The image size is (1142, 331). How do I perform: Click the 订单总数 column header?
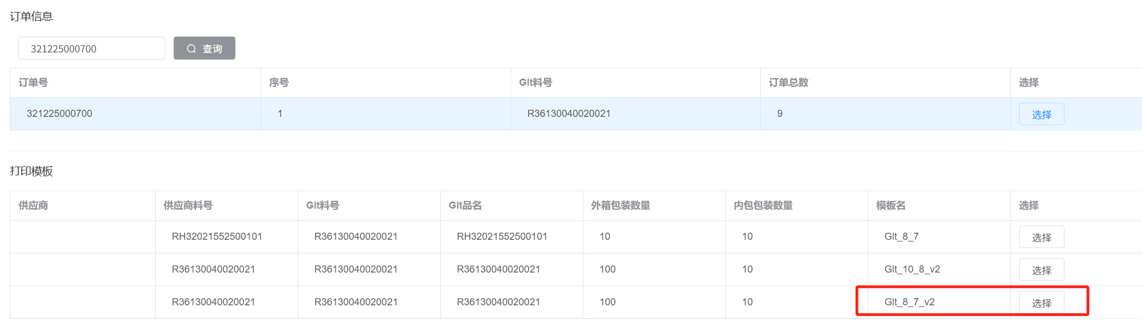[788, 82]
